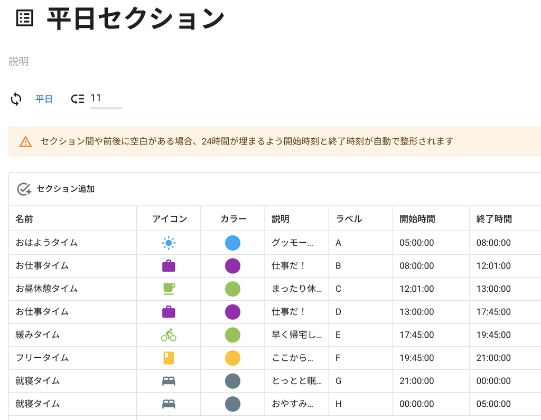Click the アイコン column header
The height and width of the screenshot is (420, 541).
pos(169,219)
